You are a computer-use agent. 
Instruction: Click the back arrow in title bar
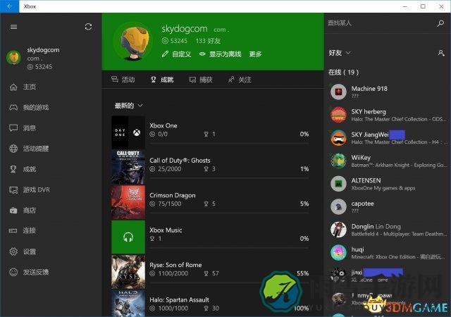point(9,6)
